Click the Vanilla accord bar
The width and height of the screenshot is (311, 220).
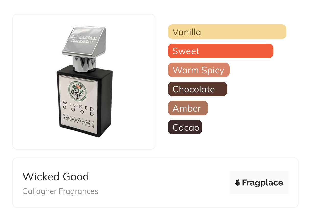pos(227,32)
